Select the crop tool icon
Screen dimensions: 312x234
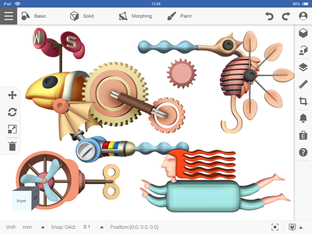coord(303,101)
